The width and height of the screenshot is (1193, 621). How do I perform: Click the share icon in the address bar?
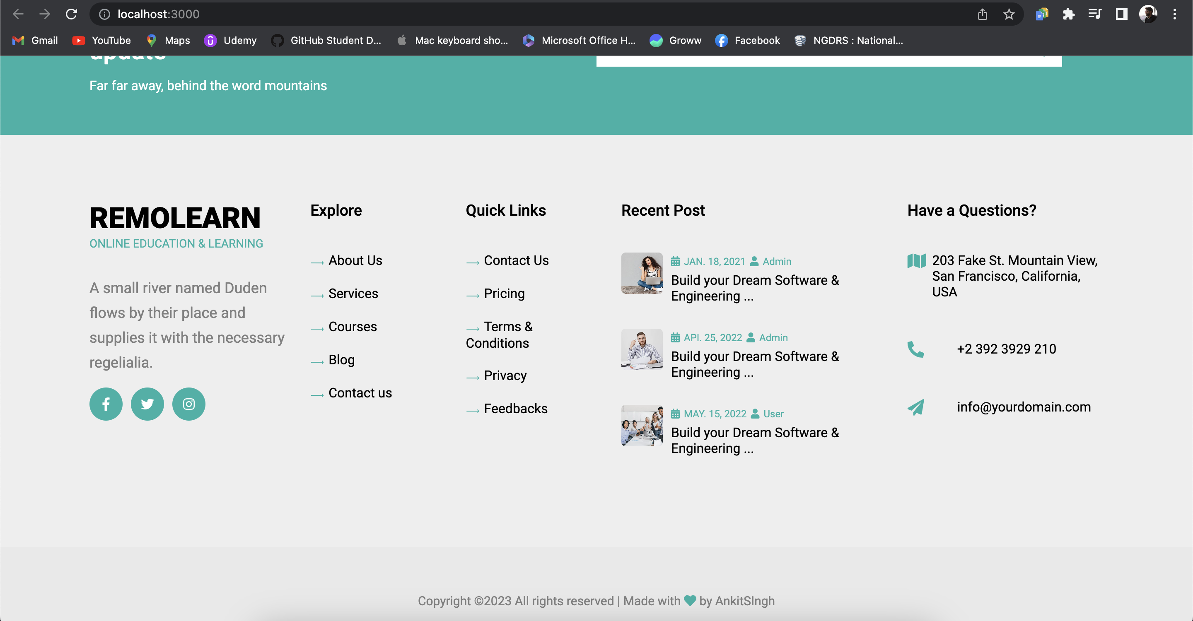982,14
